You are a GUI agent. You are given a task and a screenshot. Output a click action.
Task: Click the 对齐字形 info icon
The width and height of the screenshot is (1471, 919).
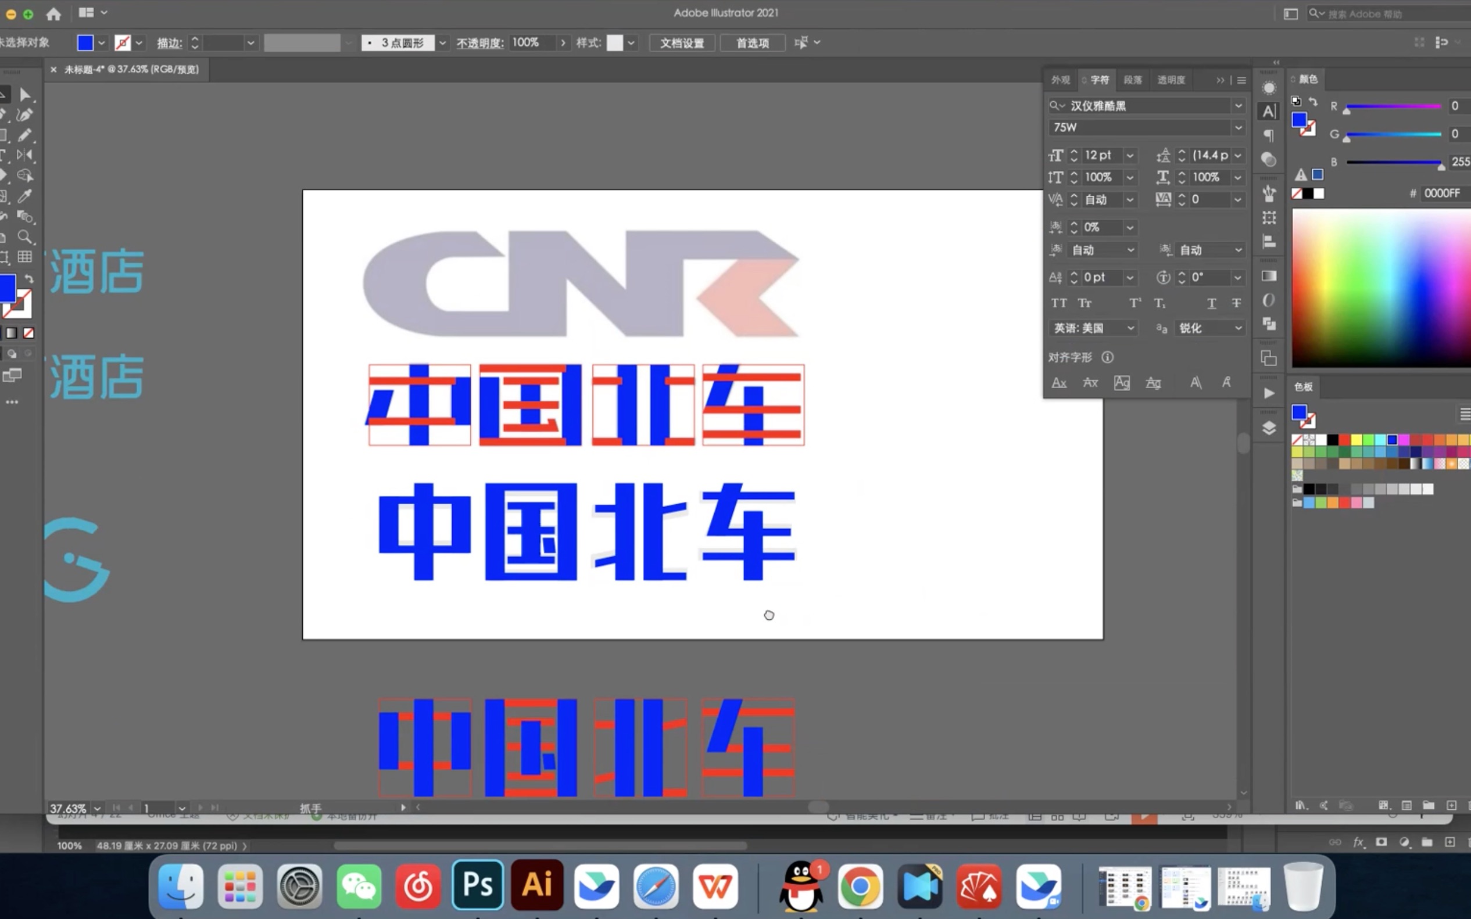(1107, 357)
